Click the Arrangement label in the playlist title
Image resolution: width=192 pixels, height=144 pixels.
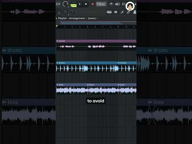point(77,18)
